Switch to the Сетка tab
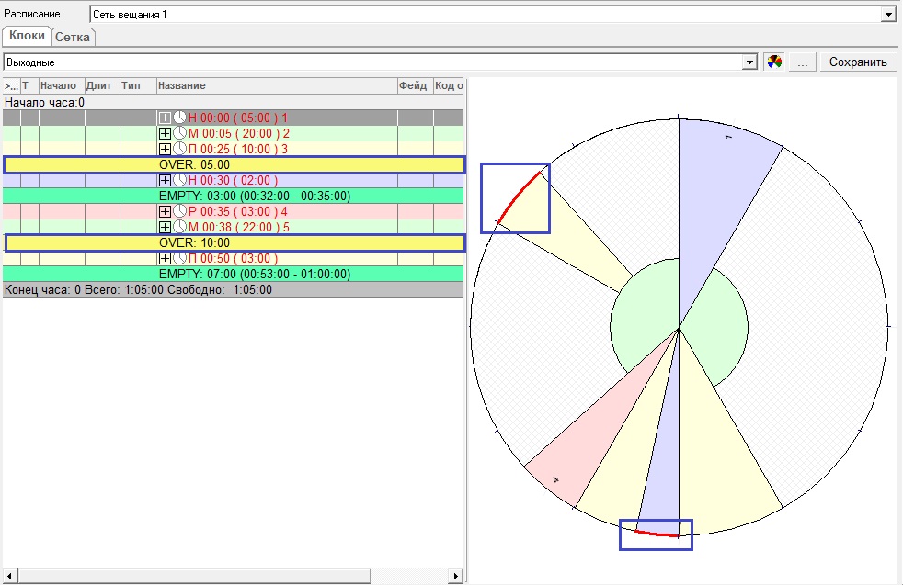Screen dimensions: 903x585 click(x=73, y=37)
